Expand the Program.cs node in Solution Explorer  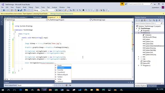(x=139, y=65)
